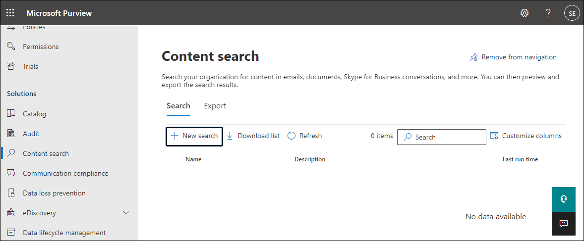Open the app launcher waffle icon

pyautogui.click(x=10, y=13)
